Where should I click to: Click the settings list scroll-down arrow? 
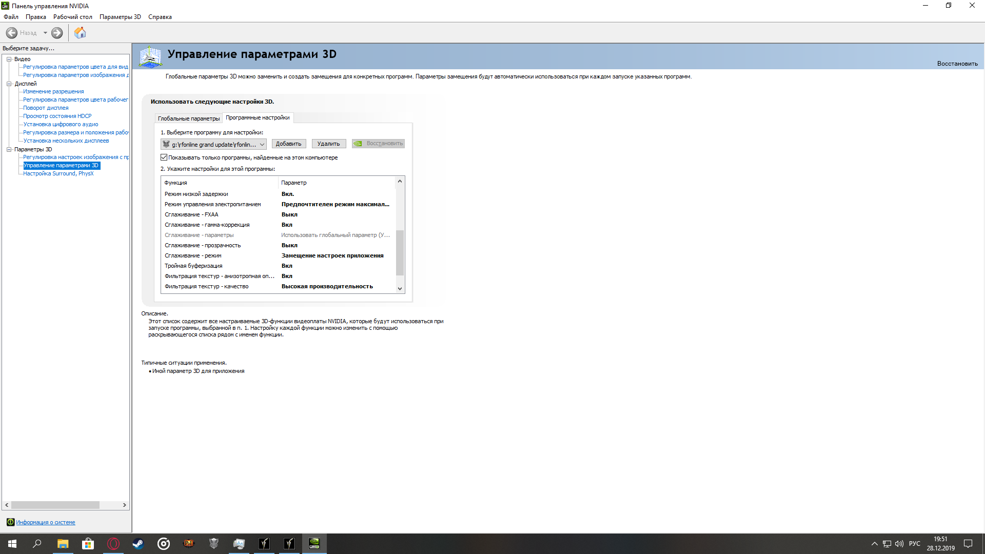click(x=400, y=289)
